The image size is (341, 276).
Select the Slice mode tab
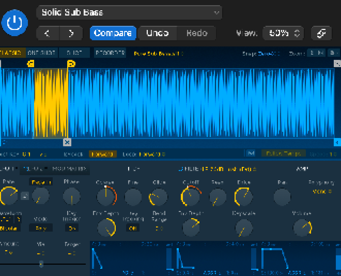[74, 53]
